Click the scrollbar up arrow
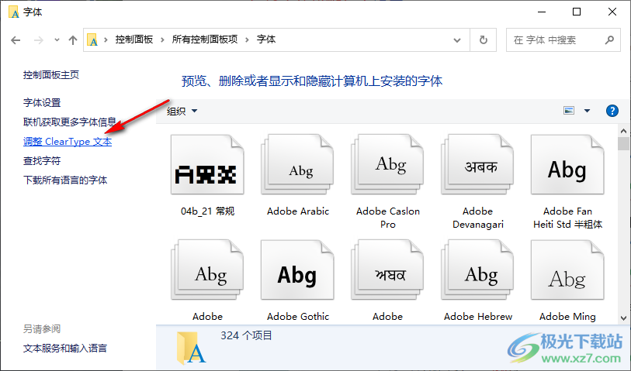 point(624,131)
